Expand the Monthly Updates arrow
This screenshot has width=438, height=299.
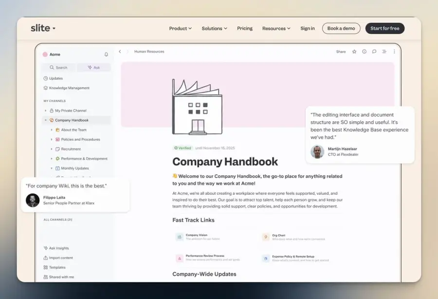pyautogui.click(x=52, y=168)
